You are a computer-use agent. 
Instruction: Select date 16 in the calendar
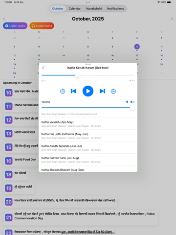[112, 55]
